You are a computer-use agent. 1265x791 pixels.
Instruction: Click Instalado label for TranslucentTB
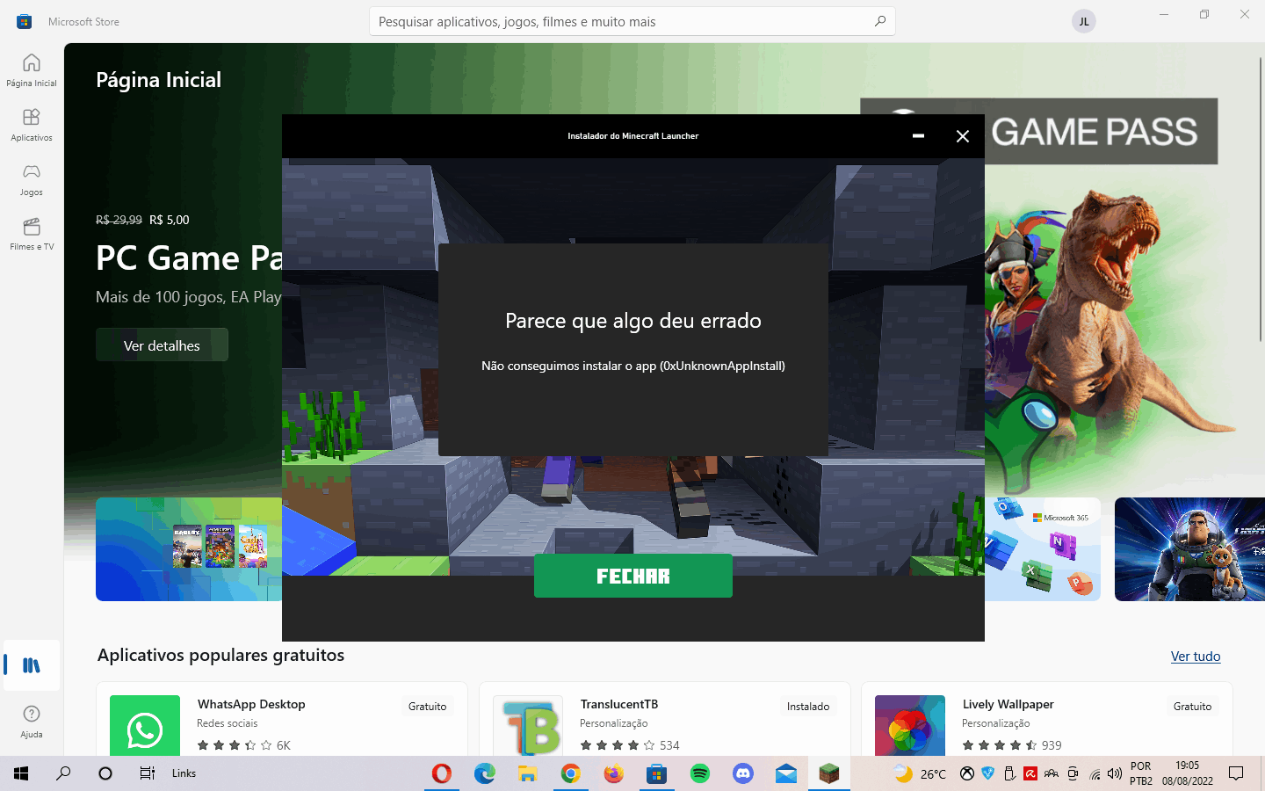click(807, 706)
